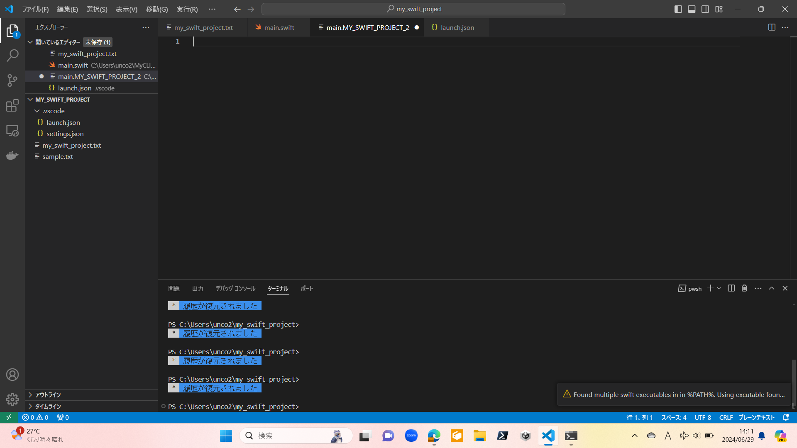Go back with the navigation arrow
The width and height of the screenshot is (797, 448).
click(x=237, y=9)
